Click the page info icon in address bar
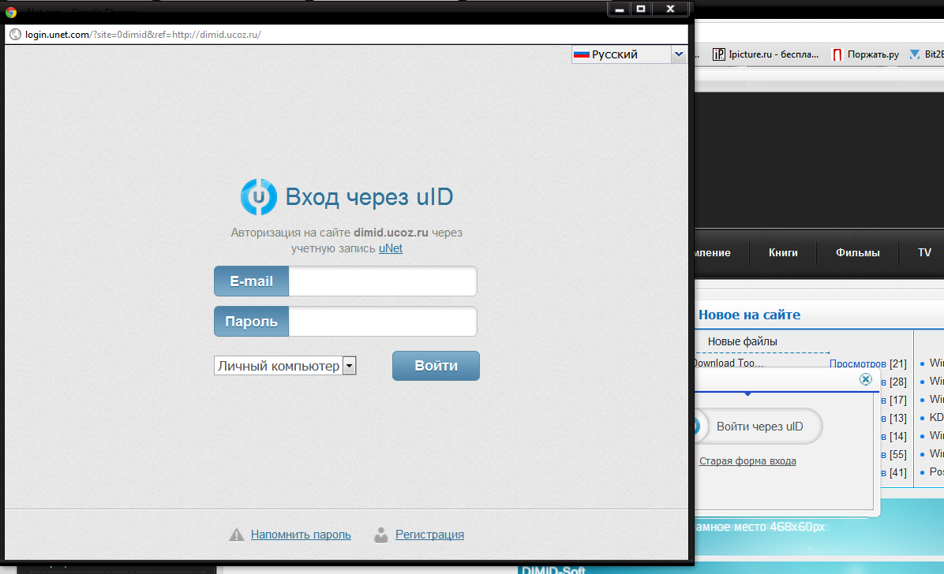The image size is (944, 574). pos(15,35)
